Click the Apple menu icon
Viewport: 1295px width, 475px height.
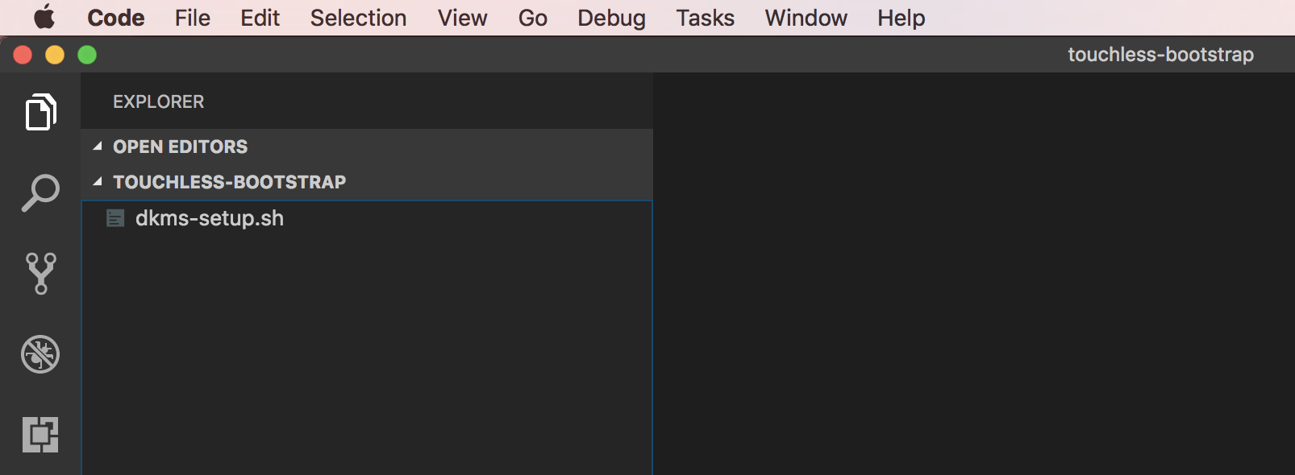pyautogui.click(x=44, y=17)
